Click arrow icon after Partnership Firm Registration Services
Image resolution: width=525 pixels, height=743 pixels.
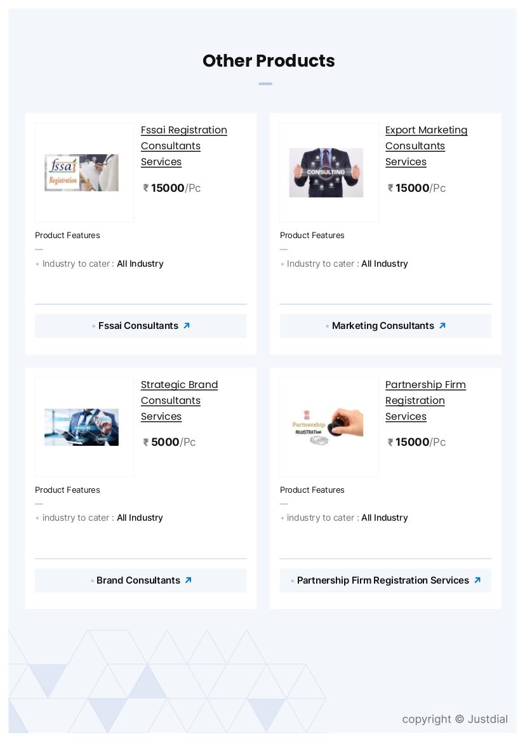pyautogui.click(x=477, y=580)
